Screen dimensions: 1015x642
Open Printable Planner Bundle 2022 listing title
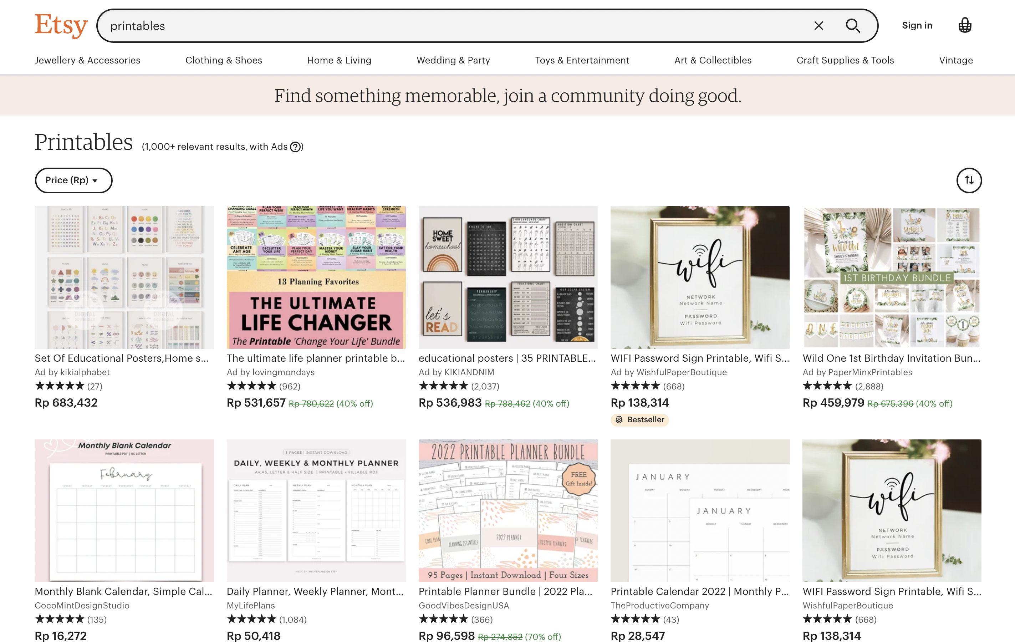[x=505, y=591]
